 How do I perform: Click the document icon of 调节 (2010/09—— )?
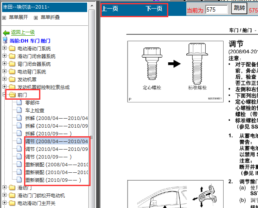(19, 156)
